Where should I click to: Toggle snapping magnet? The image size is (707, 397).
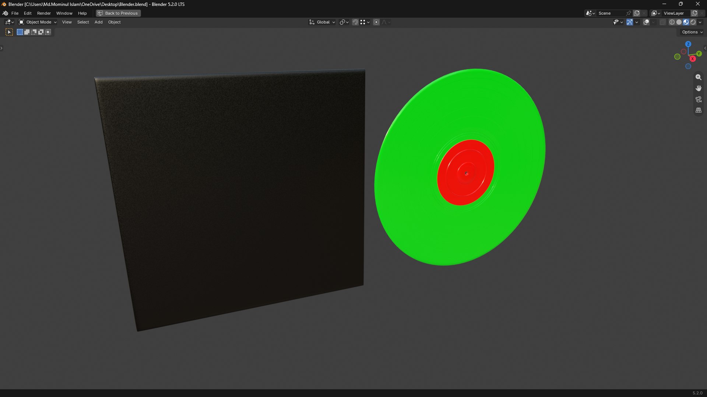tap(355, 22)
